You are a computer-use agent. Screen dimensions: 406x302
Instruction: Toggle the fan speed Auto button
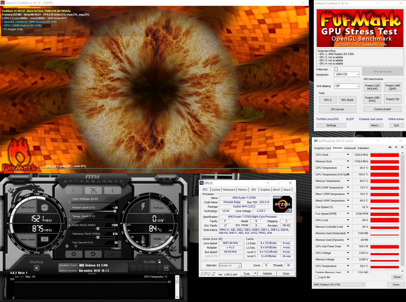(x=117, y=248)
